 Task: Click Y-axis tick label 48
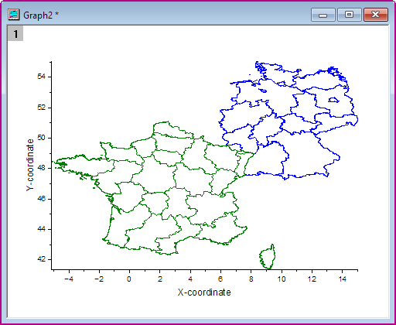(x=42, y=168)
